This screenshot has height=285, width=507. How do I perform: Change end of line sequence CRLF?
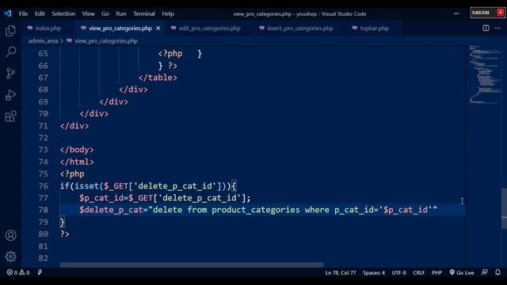(419, 272)
